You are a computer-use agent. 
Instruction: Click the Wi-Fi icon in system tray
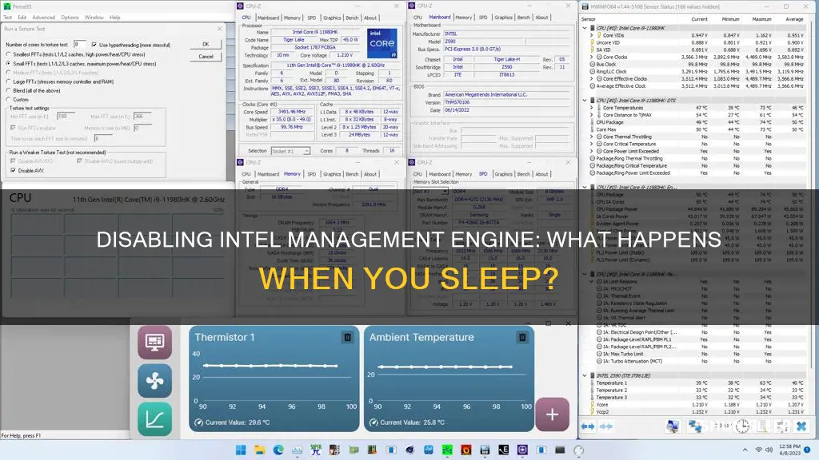pos(759,450)
